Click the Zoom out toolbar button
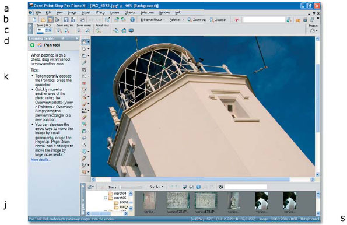The width and height of the screenshot is (347, 225). coord(197,20)
